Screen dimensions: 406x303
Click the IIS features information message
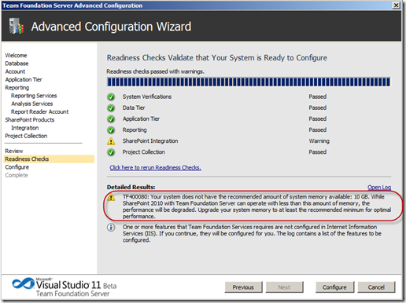click(252, 233)
